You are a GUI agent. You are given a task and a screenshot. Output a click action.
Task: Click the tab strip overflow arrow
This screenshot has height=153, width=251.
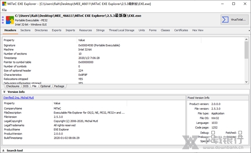(249, 30)
